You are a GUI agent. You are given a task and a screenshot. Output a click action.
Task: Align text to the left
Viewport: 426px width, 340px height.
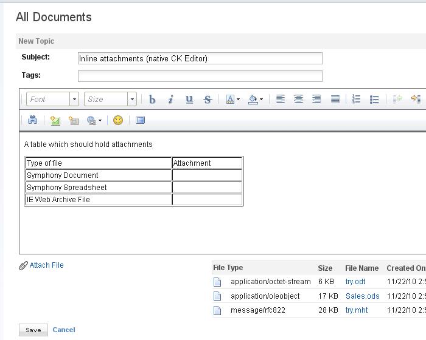pos(280,100)
